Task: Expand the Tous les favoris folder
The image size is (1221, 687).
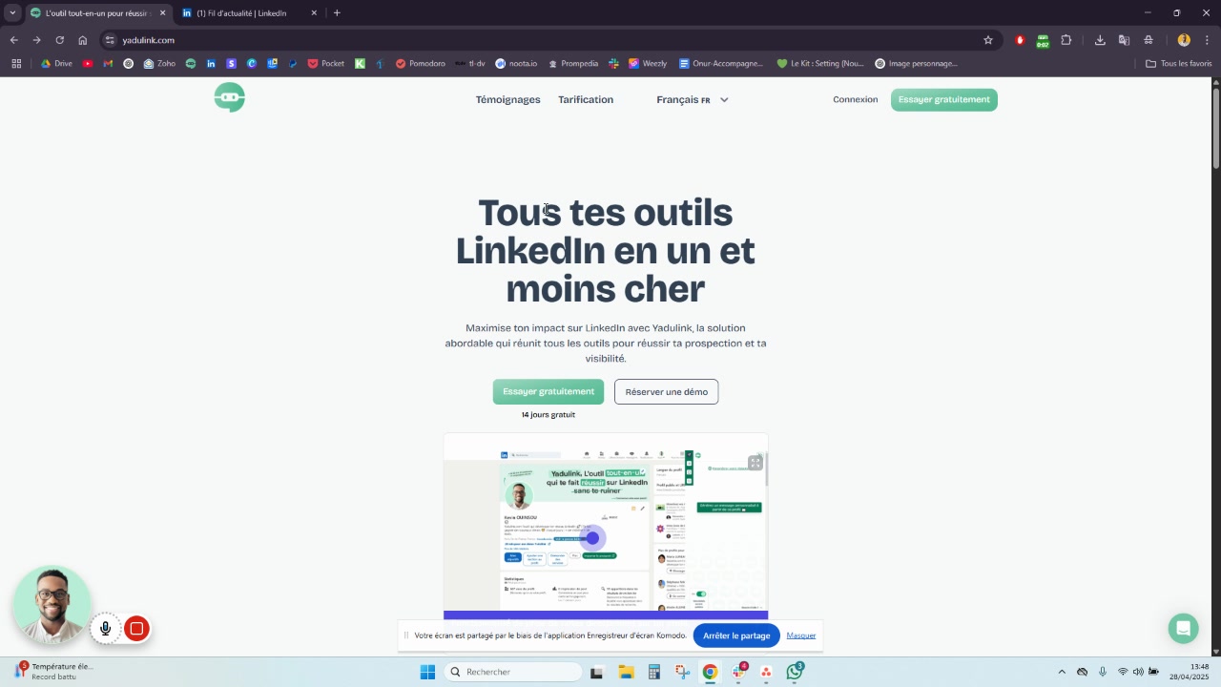Action: tap(1178, 64)
